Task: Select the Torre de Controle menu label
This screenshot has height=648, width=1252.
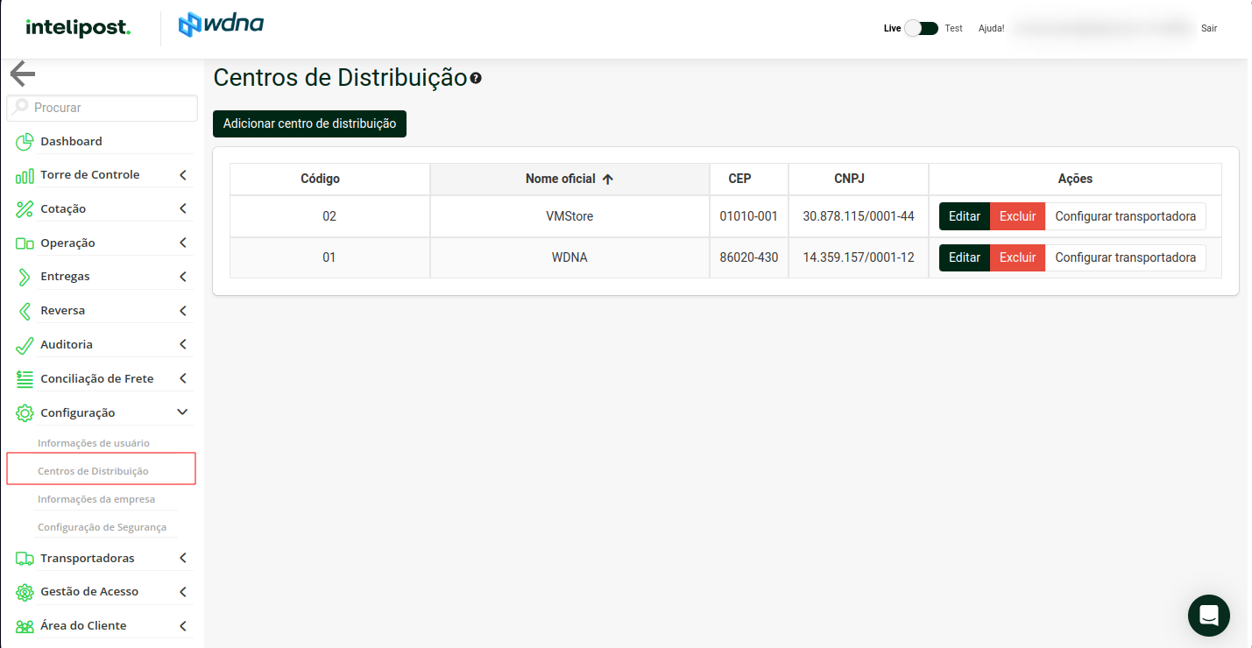Action: (90, 175)
